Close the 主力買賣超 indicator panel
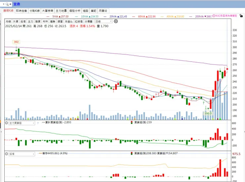 click(x=6, y=123)
